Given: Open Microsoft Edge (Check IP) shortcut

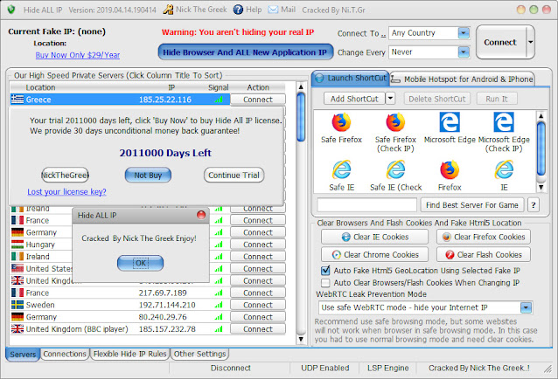Looking at the screenshot, I should [x=504, y=122].
